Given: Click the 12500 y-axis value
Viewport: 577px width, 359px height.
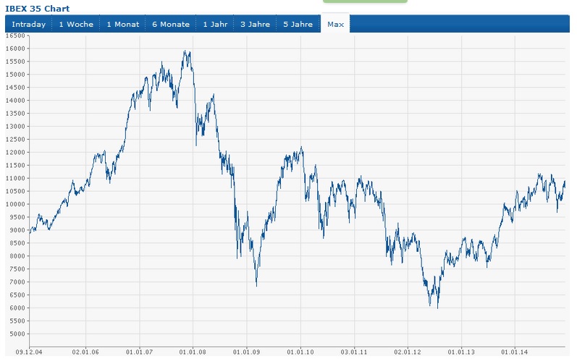Looking at the screenshot, I should [x=15, y=140].
